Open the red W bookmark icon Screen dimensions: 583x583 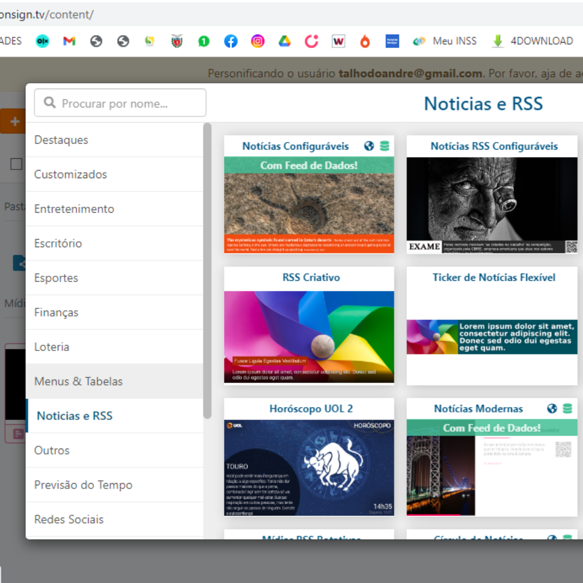pos(338,41)
